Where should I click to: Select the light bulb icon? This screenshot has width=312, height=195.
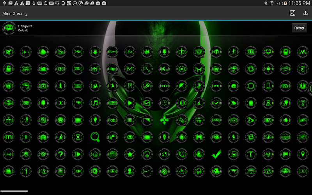click(95, 120)
